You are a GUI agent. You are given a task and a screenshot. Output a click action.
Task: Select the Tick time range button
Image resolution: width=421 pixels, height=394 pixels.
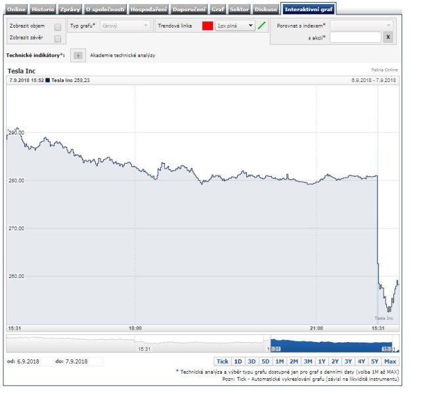click(223, 362)
